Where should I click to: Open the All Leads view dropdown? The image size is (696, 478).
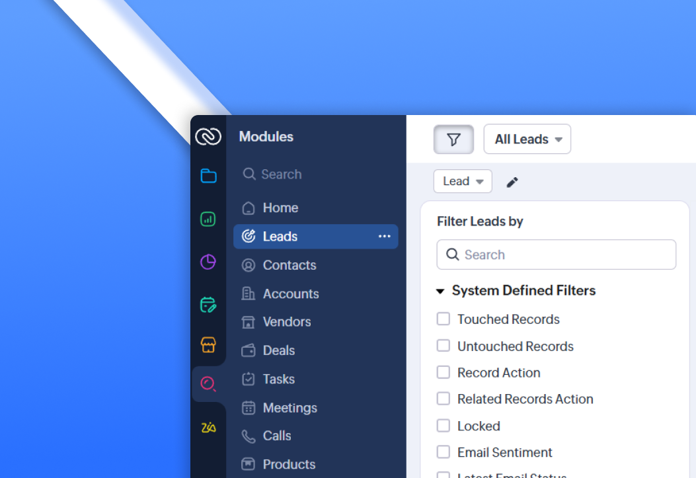pos(527,139)
